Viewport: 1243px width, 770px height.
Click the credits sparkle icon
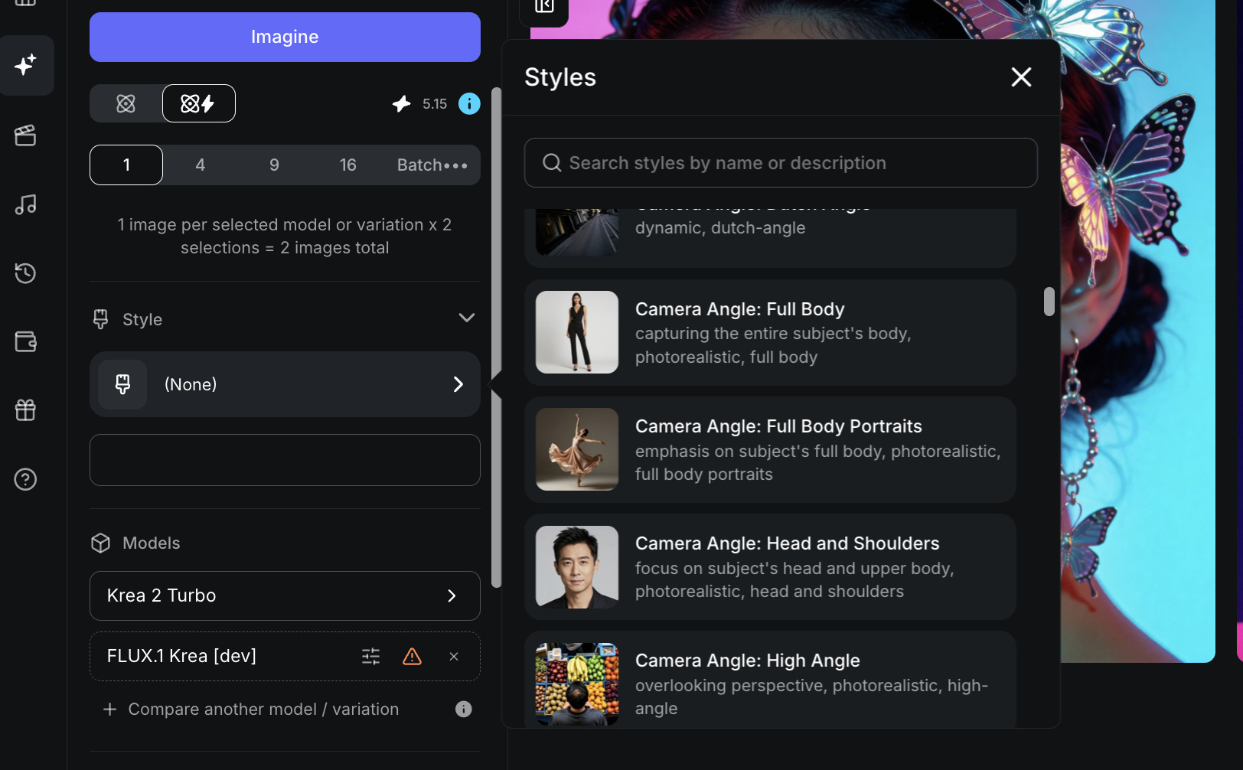402,103
